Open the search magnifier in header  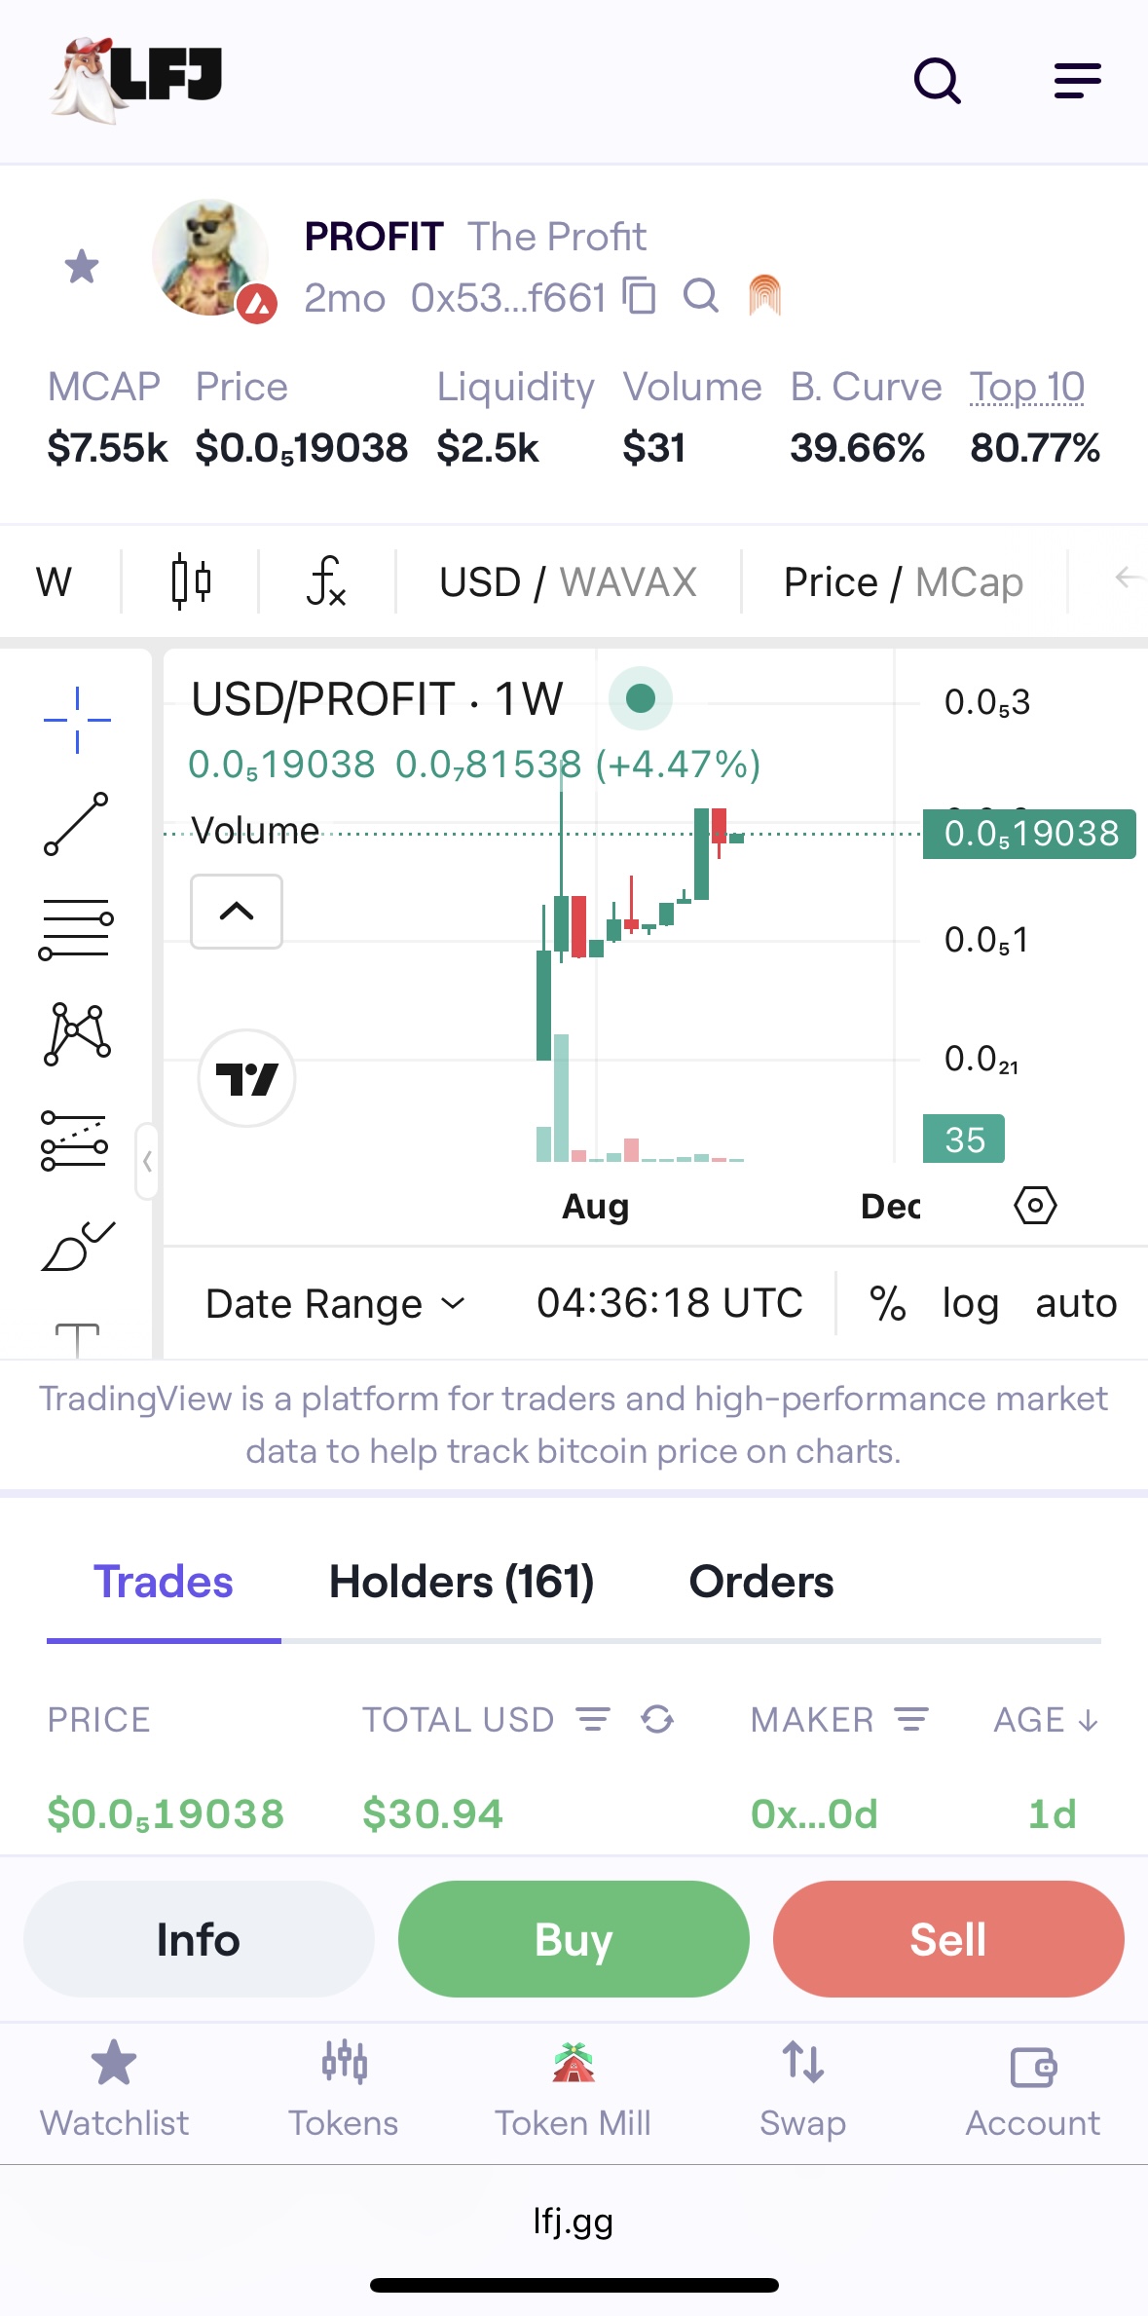pos(938,81)
